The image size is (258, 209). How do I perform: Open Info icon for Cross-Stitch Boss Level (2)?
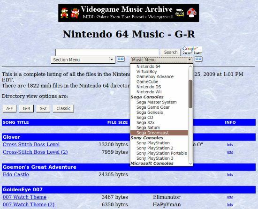tap(230, 152)
